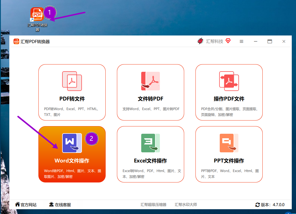Open the 汇帮PDF转换器 desktop shortcut icon
The height and width of the screenshot is (214, 296).
coord(37,14)
